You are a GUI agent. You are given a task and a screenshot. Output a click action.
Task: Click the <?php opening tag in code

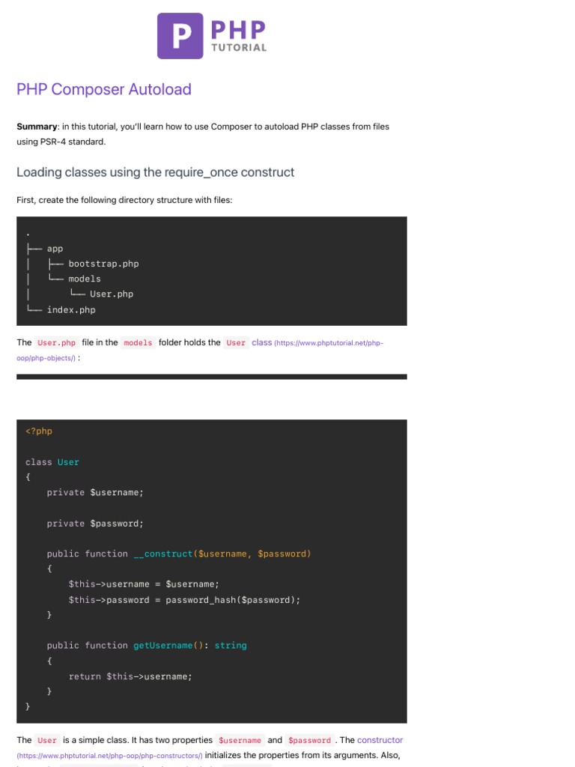39,431
